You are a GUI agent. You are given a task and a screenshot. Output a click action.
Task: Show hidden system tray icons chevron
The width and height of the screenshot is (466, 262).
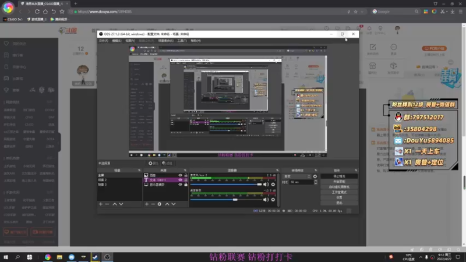click(421, 257)
